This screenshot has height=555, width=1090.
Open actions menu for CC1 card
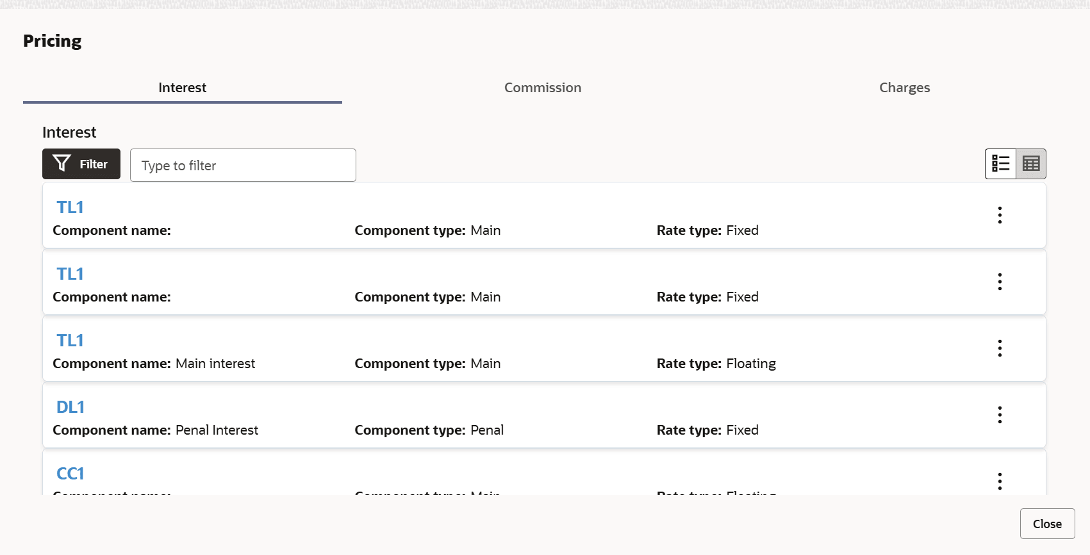[1000, 481]
